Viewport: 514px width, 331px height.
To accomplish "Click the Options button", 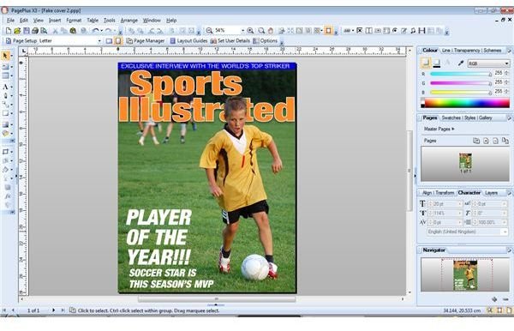I will [266, 41].
